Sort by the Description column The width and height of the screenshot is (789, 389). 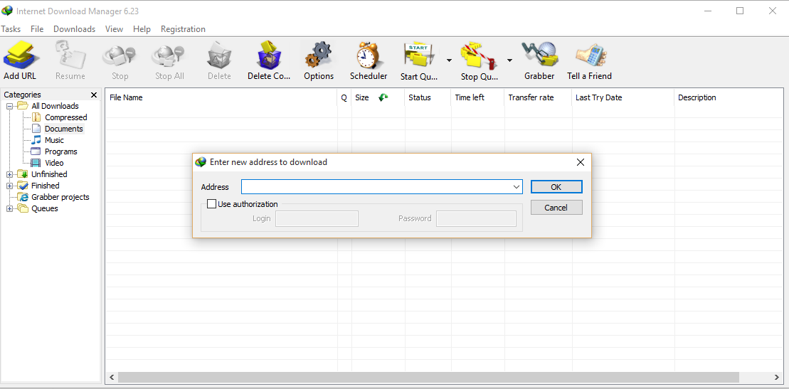coord(729,97)
